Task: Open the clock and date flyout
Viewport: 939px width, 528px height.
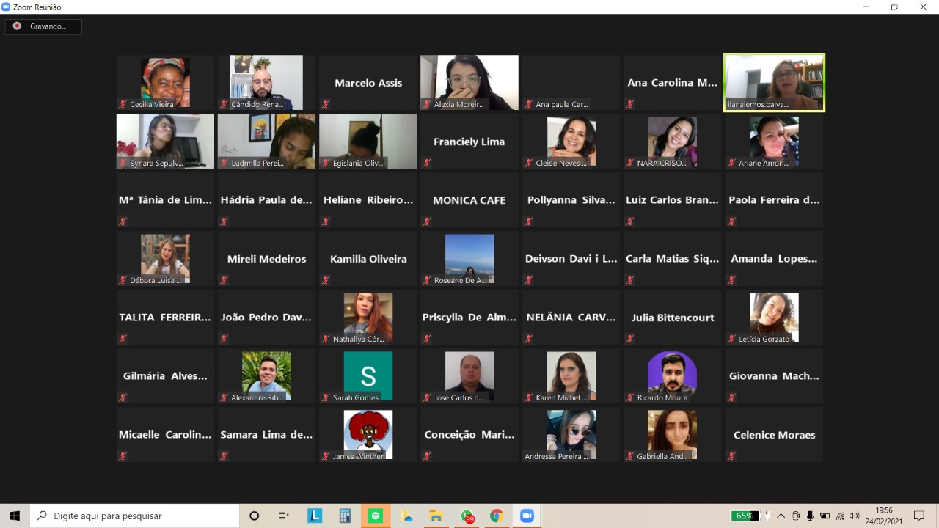Action: point(884,516)
